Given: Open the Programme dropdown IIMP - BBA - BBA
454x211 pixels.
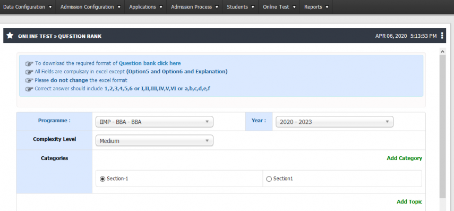Looking at the screenshot, I should point(155,122).
